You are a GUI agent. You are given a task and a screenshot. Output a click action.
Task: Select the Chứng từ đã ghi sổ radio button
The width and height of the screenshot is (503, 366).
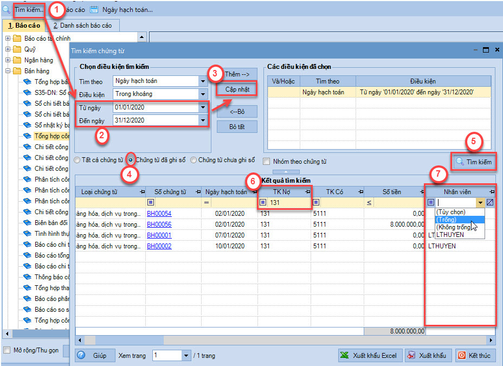click(x=131, y=160)
